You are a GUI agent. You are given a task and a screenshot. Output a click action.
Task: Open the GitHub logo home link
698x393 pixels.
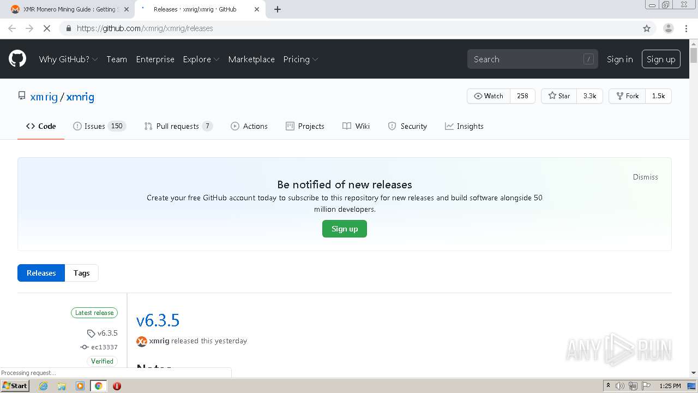pos(17,59)
